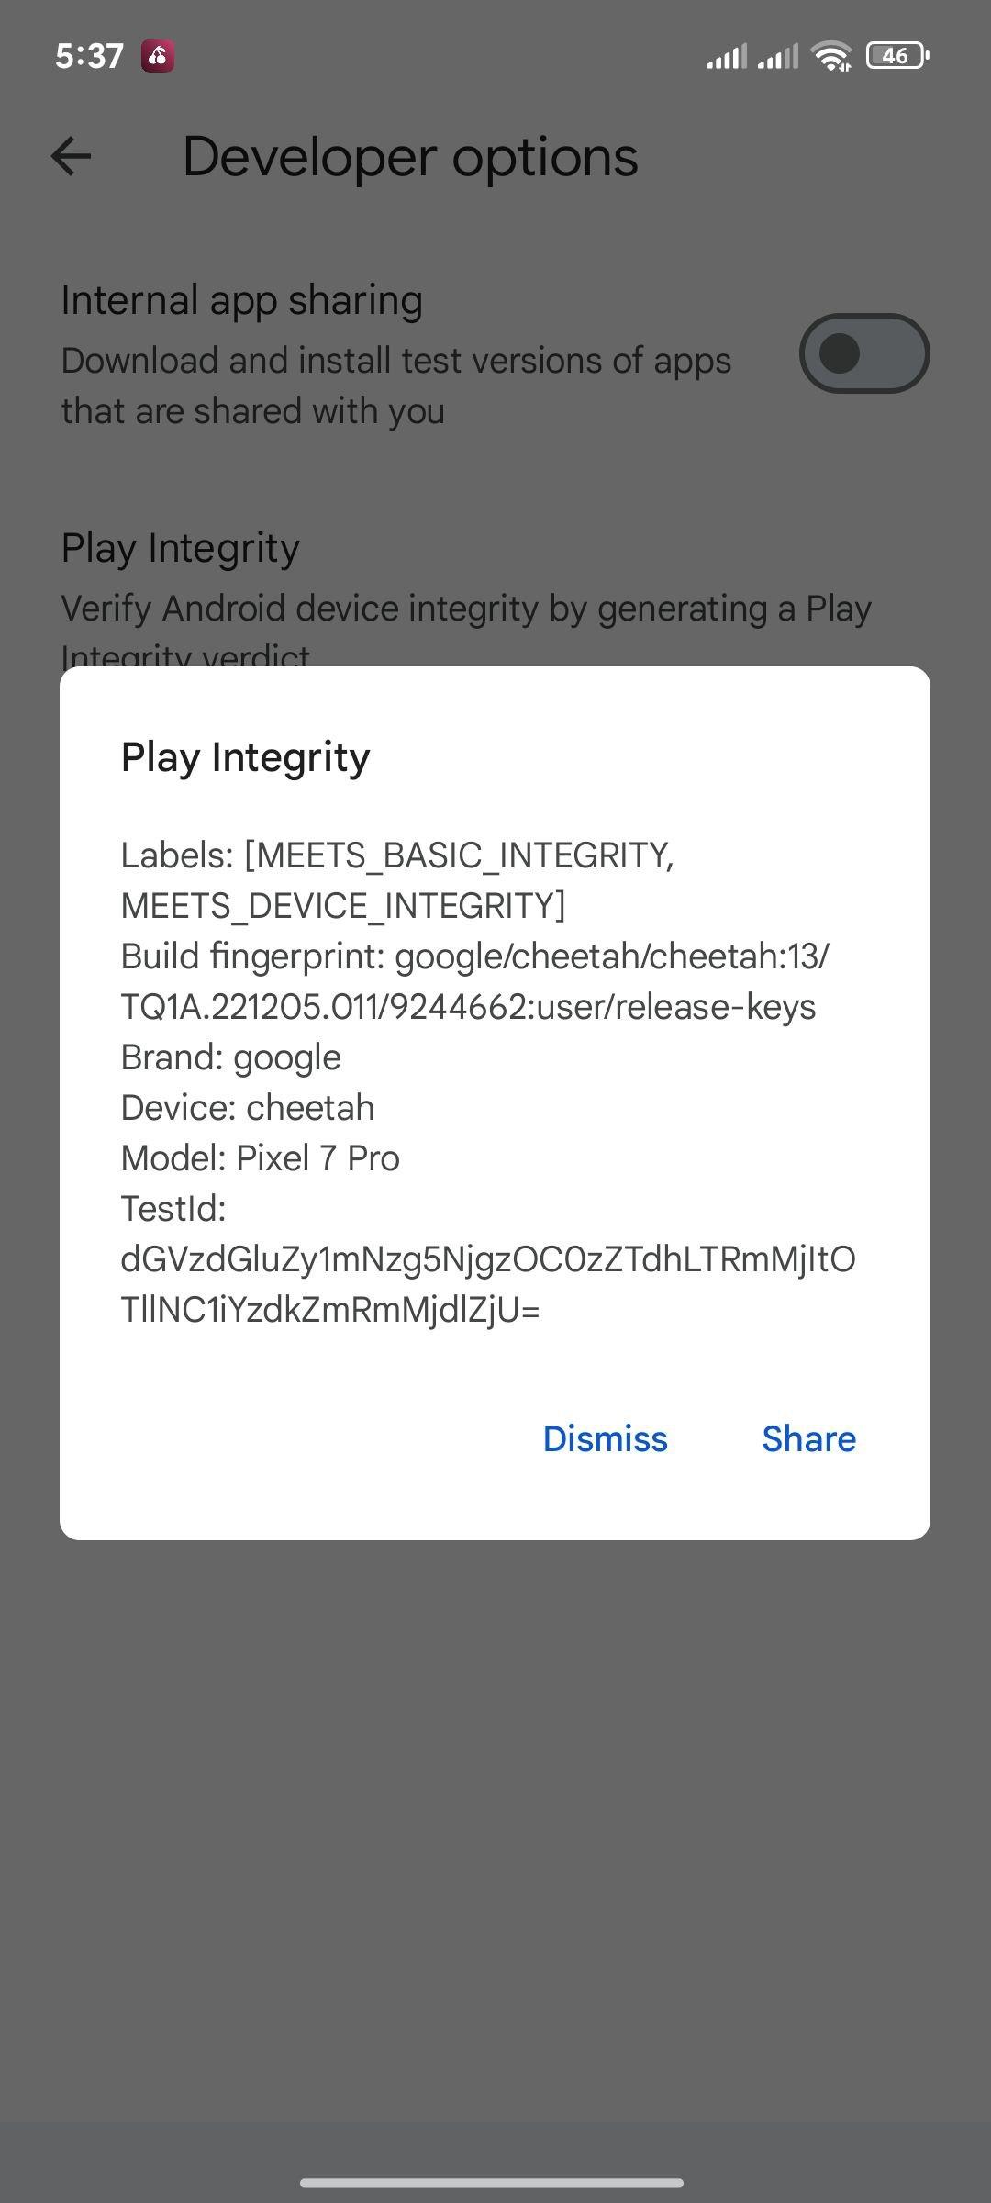This screenshot has width=991, height=2203.
Task: Tap the Model: Pixel 7 Pro line
Action: tap(261, 1158)
